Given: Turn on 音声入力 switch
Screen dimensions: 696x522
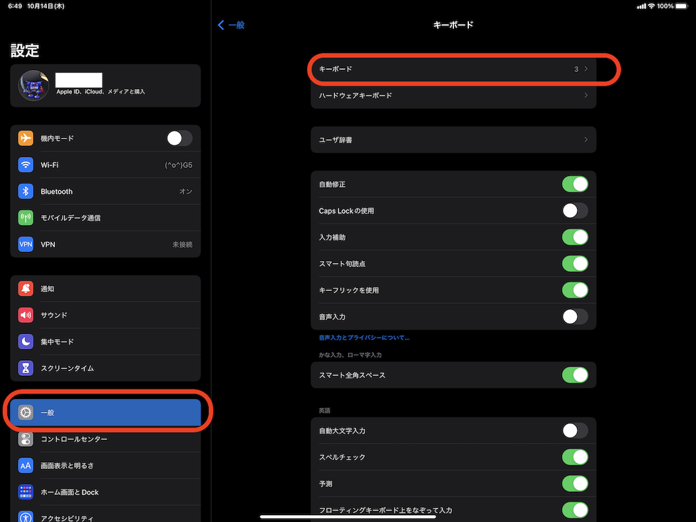Looking at the screenshot, I should point(574,317).
